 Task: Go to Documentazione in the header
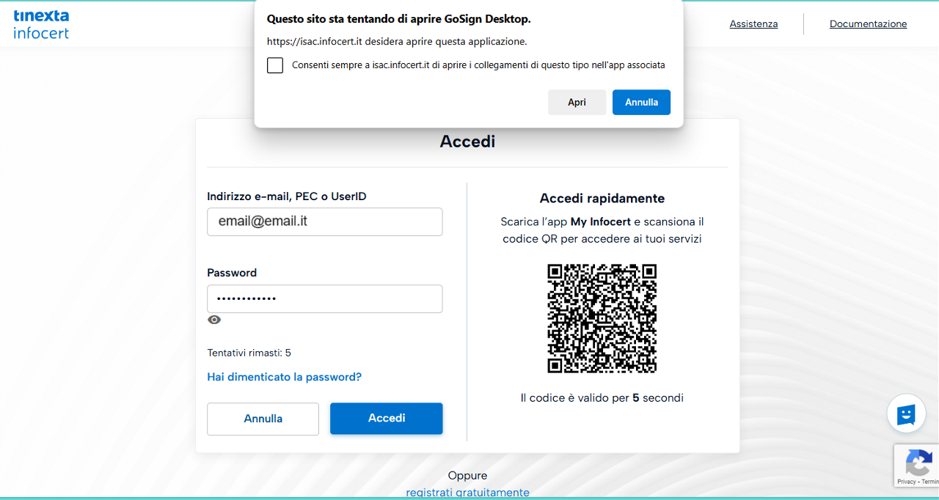868,24
